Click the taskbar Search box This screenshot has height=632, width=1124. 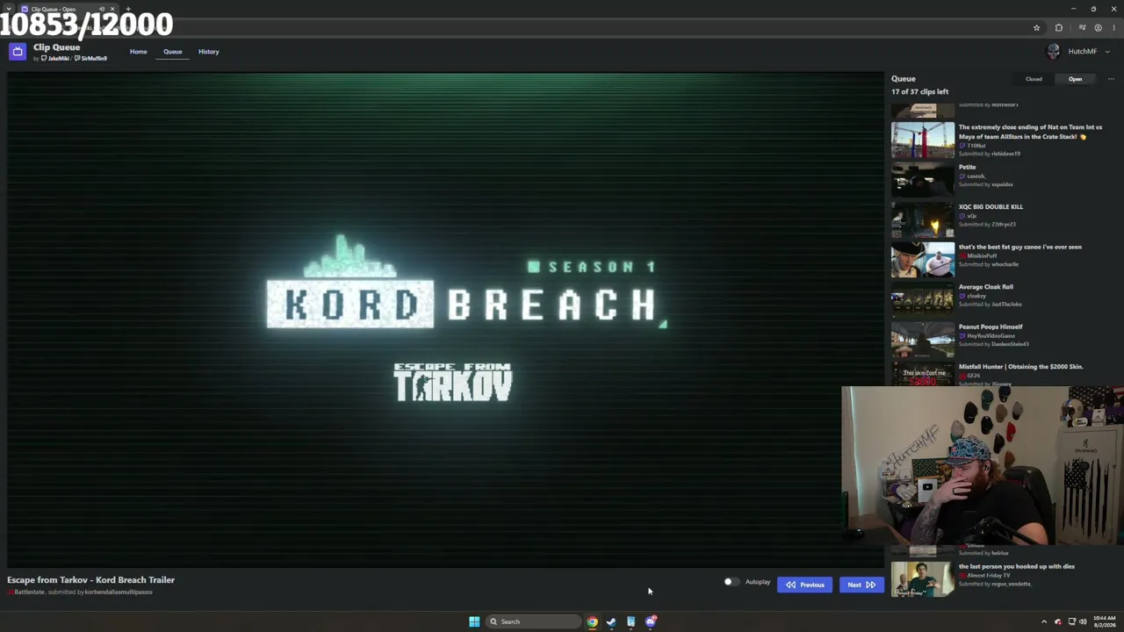[x=533, y=621]
